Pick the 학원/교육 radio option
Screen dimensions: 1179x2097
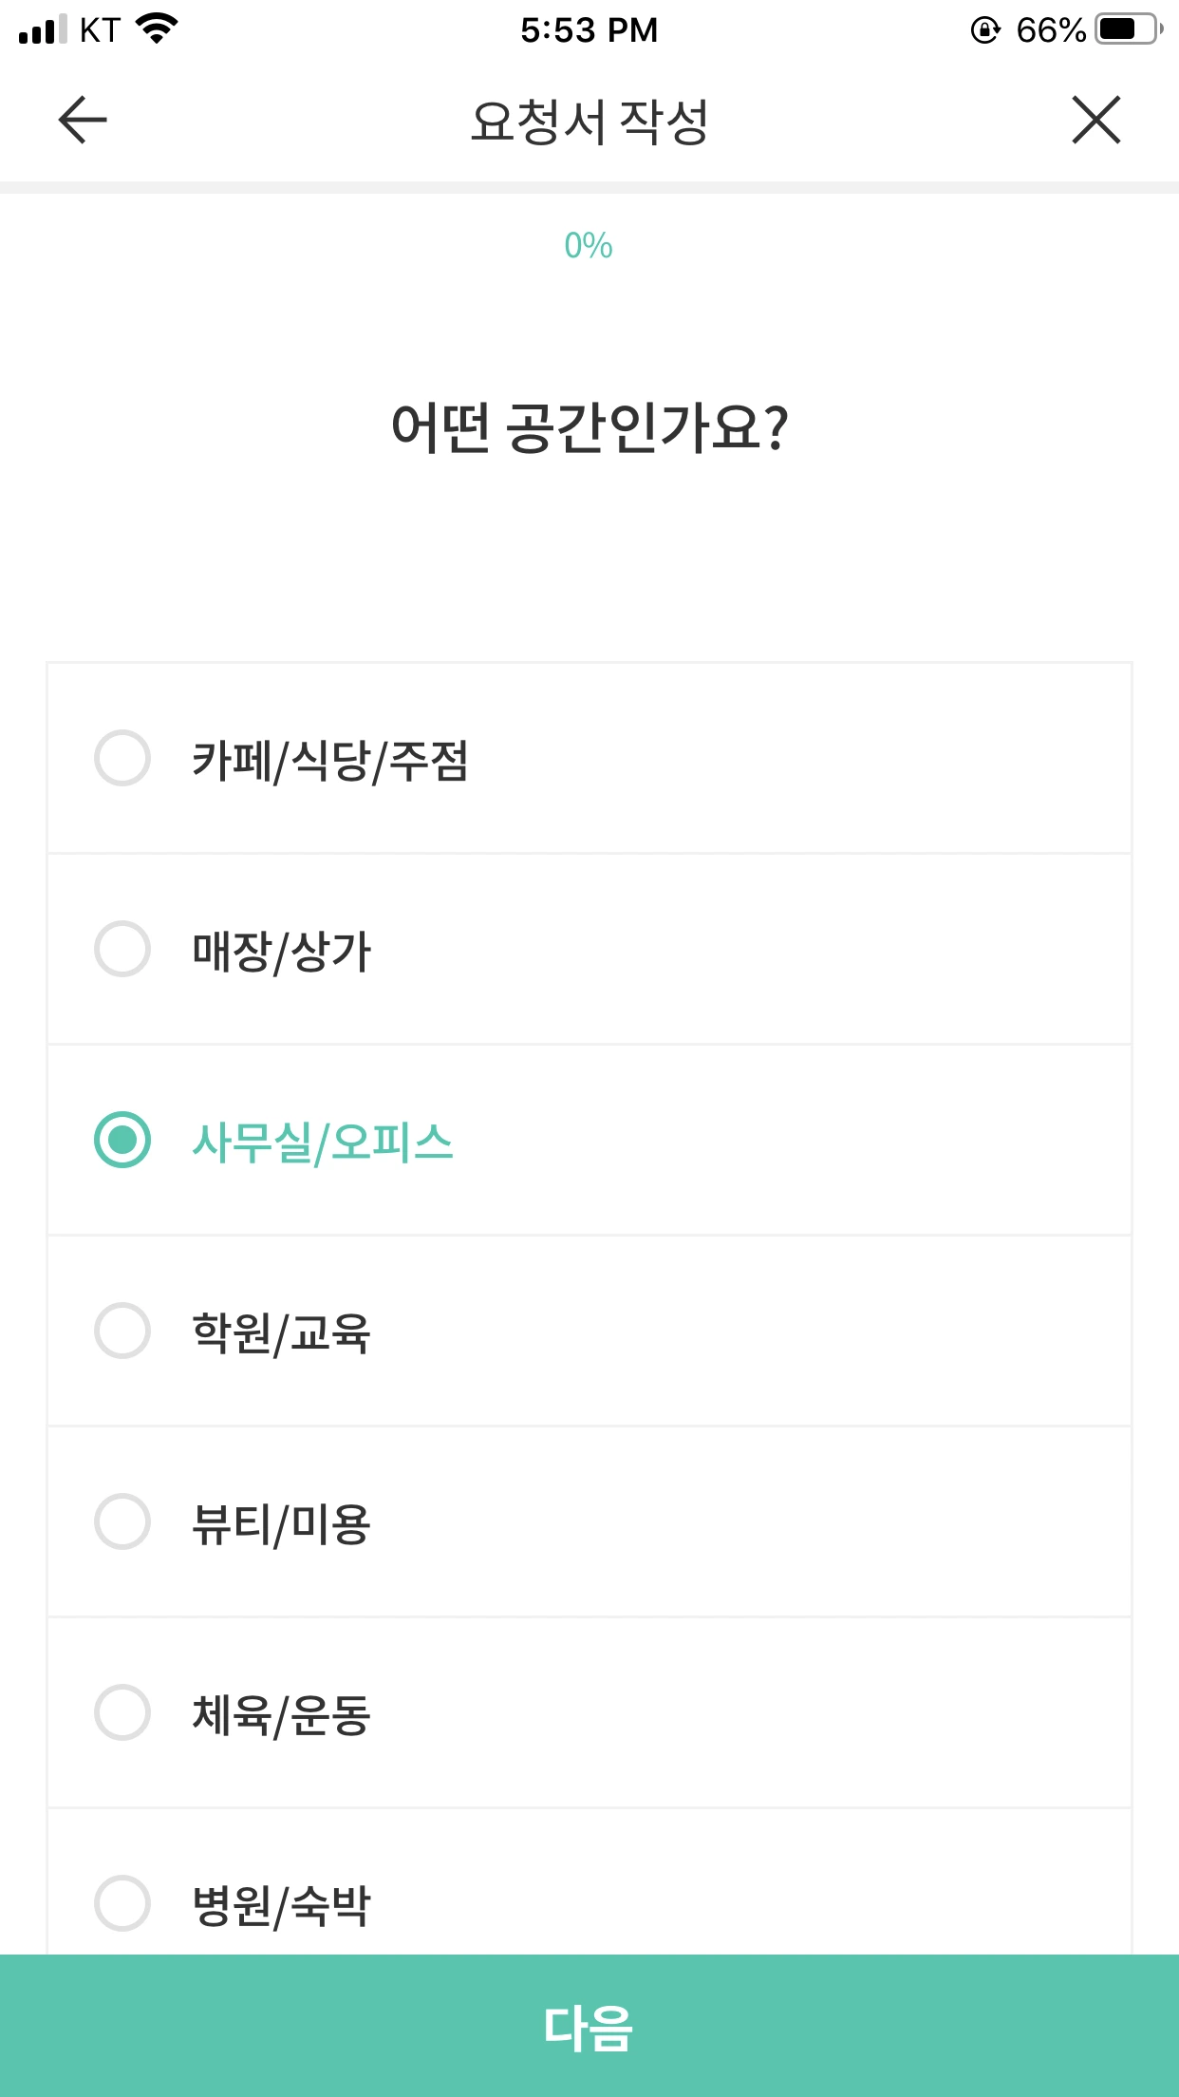point(122,1331)
